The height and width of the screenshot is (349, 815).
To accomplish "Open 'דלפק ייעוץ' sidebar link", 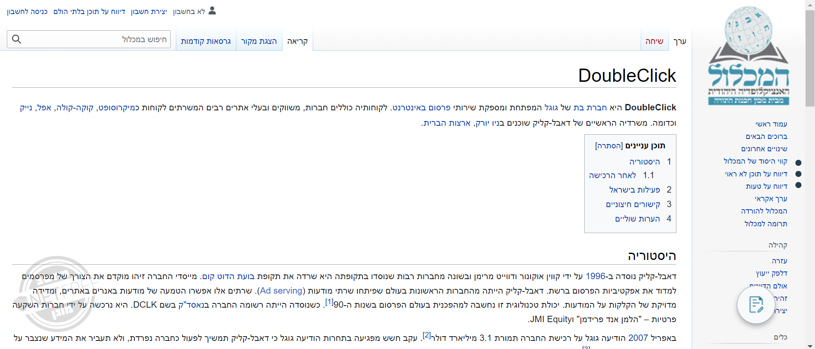I will click(771, 273).
